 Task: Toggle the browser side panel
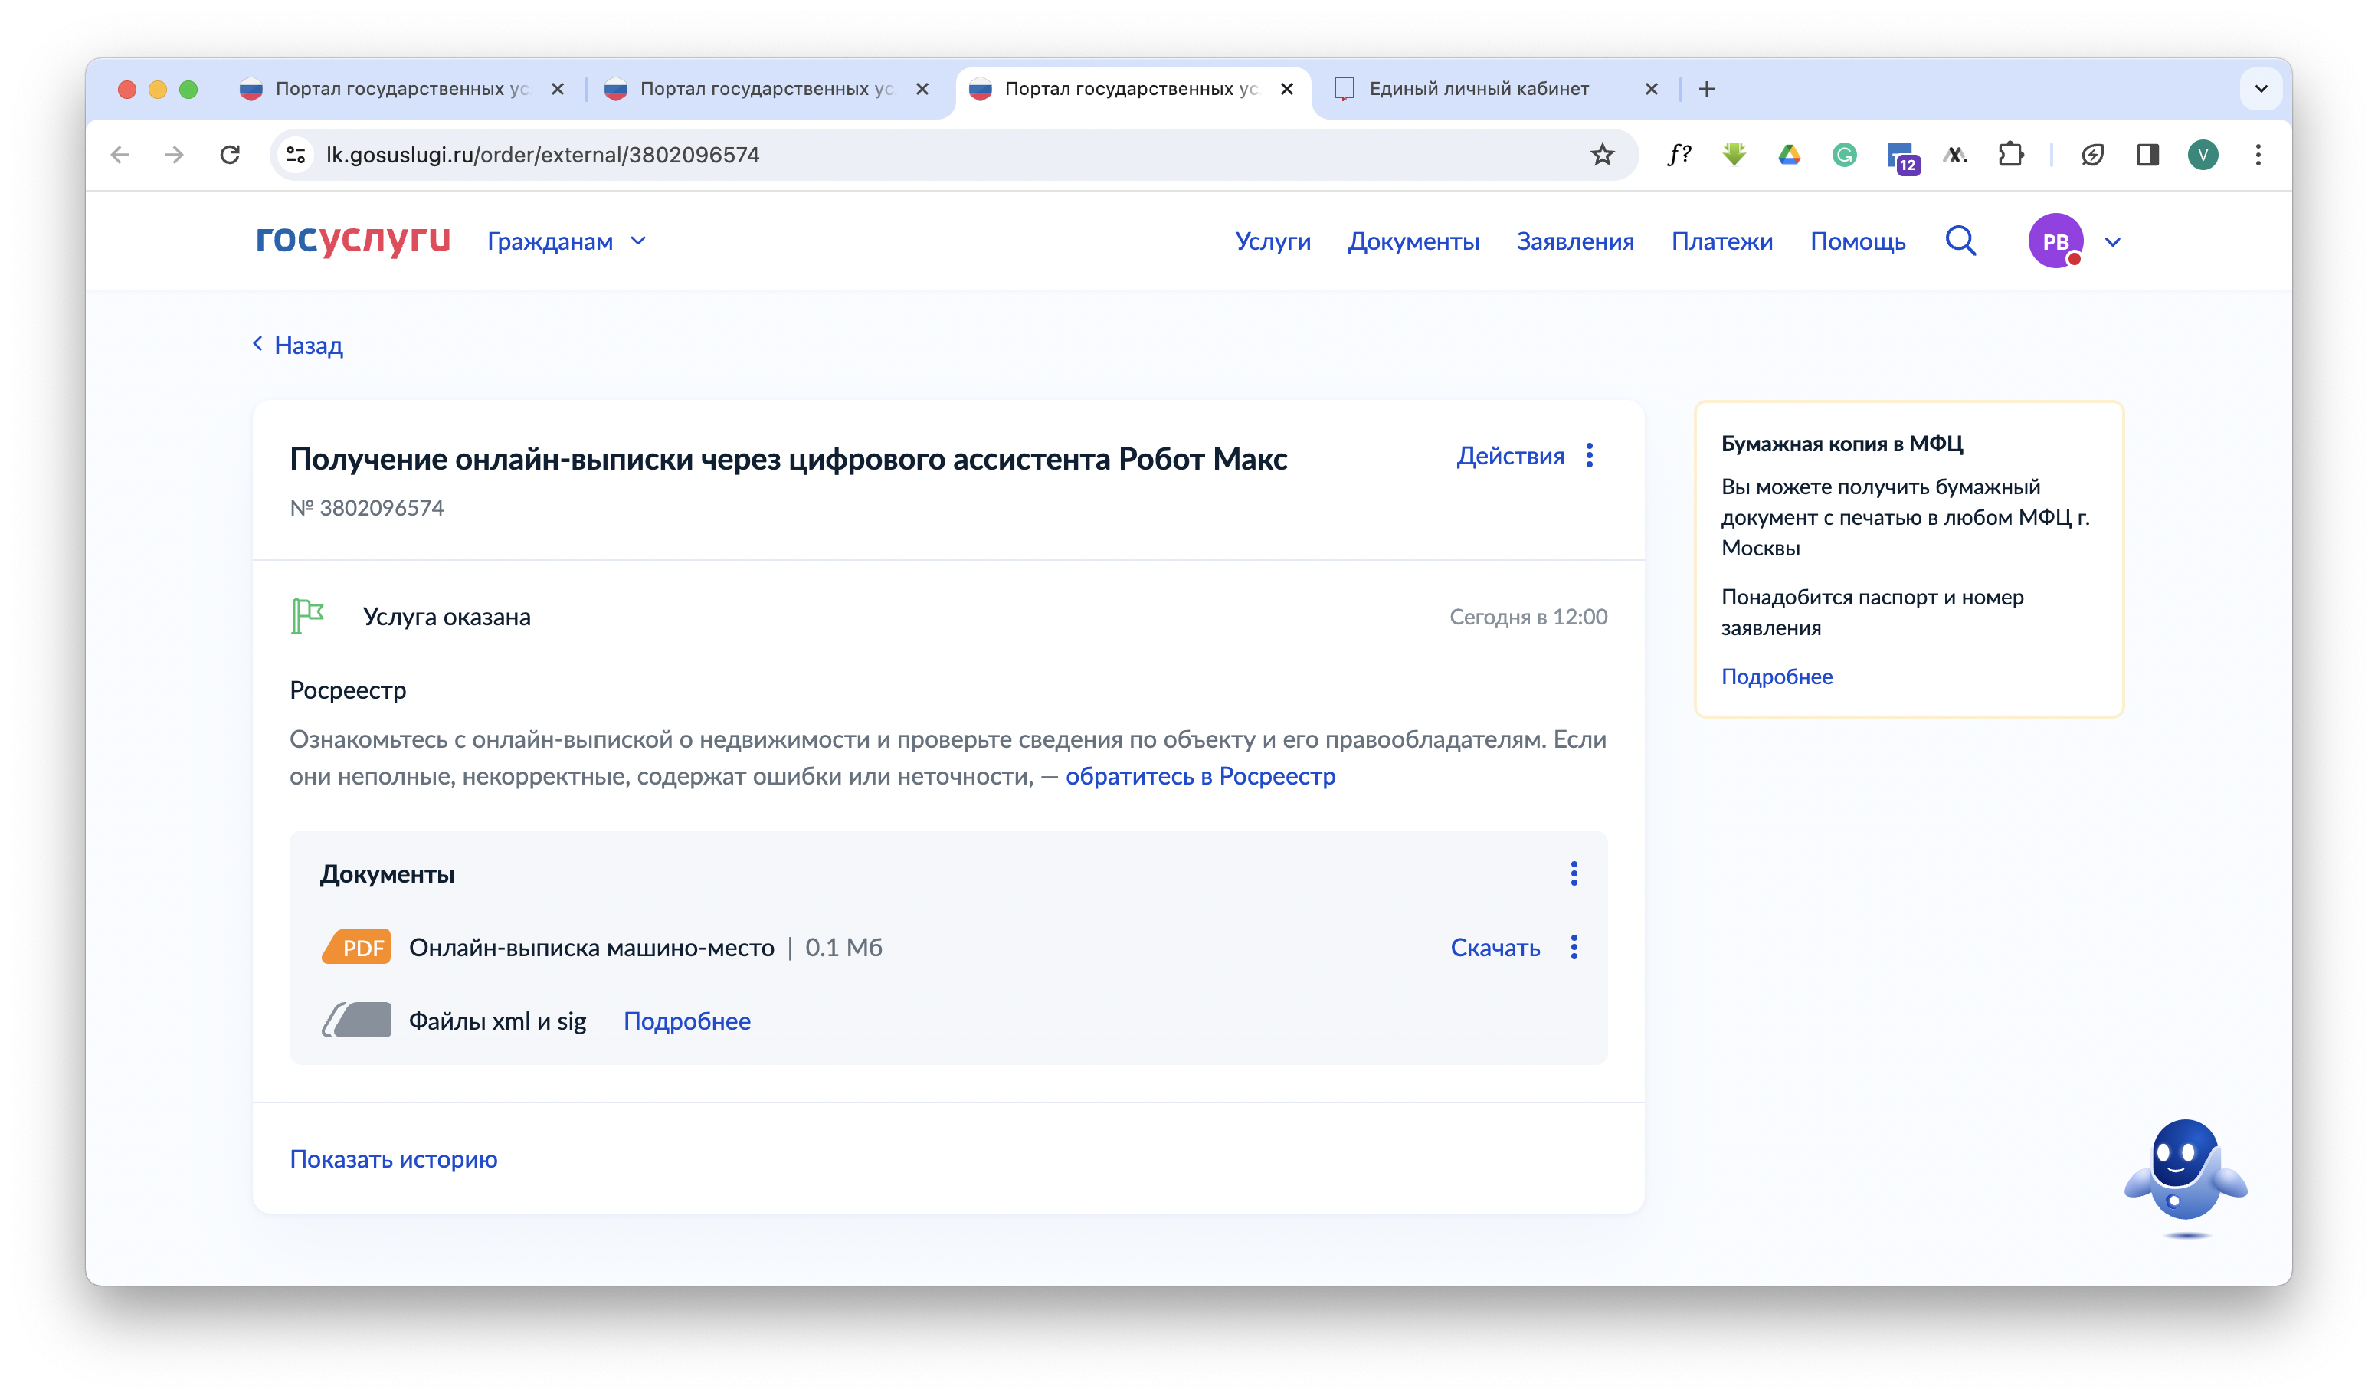point(2147,155)
